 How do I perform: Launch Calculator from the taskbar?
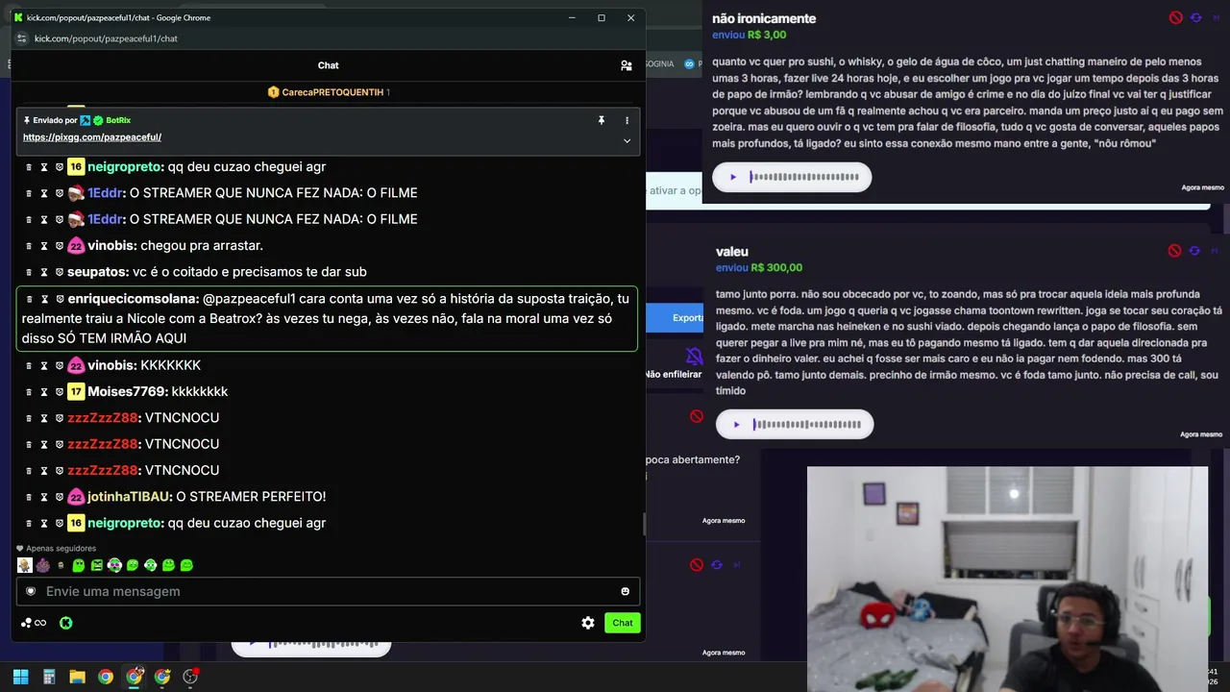pyautogui.click(x=49, y=677)
